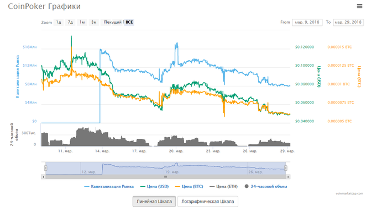Viewport: 387px width, 216px height.
Task: Click the 0.0000125 BTC axis label
Action: 341,66
